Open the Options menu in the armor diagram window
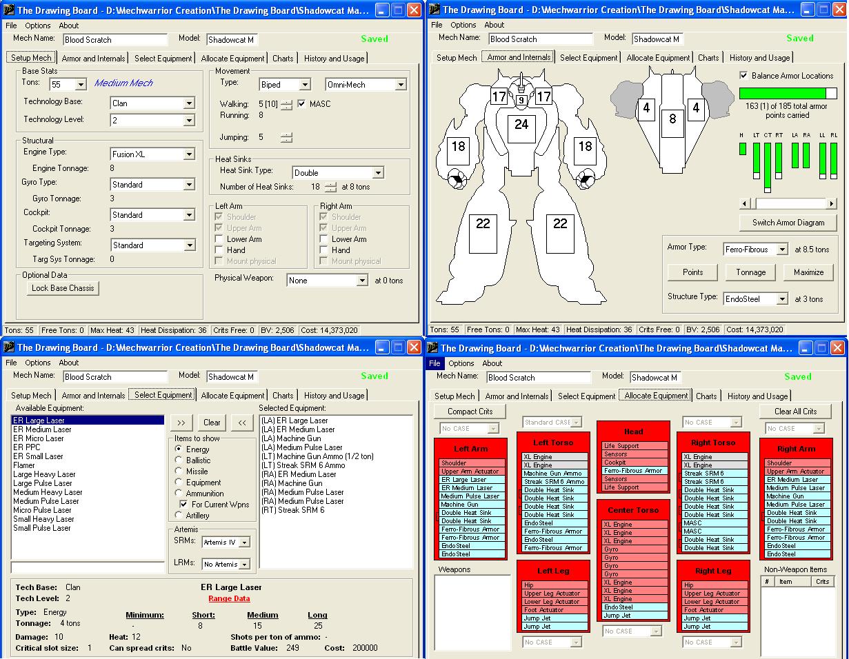849x659 pixels. coord(463,25)
